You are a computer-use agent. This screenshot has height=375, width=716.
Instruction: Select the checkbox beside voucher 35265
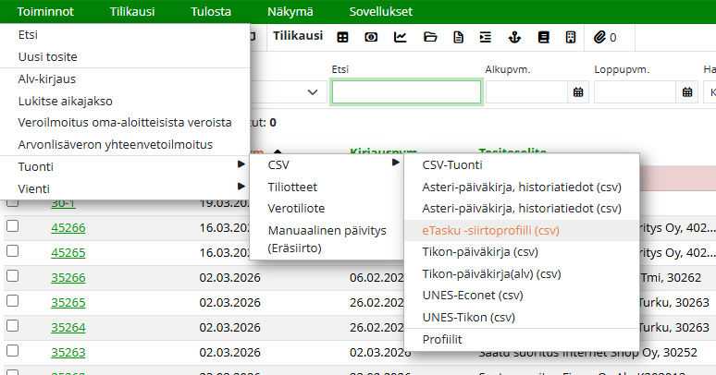tap(13, 302)
